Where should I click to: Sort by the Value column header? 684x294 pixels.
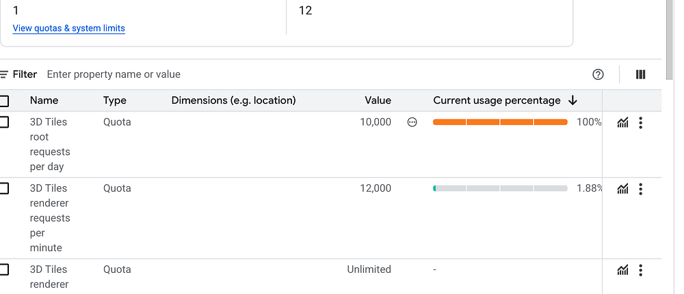pos(378,100)
